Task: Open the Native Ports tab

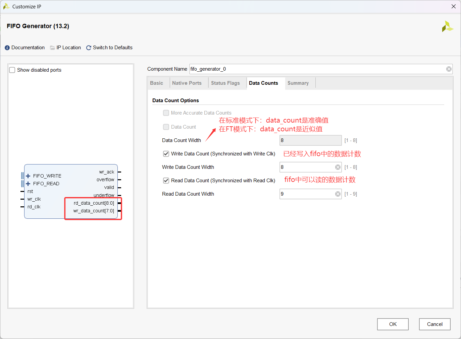Action: pyautogui.click(x=187, y=83)
